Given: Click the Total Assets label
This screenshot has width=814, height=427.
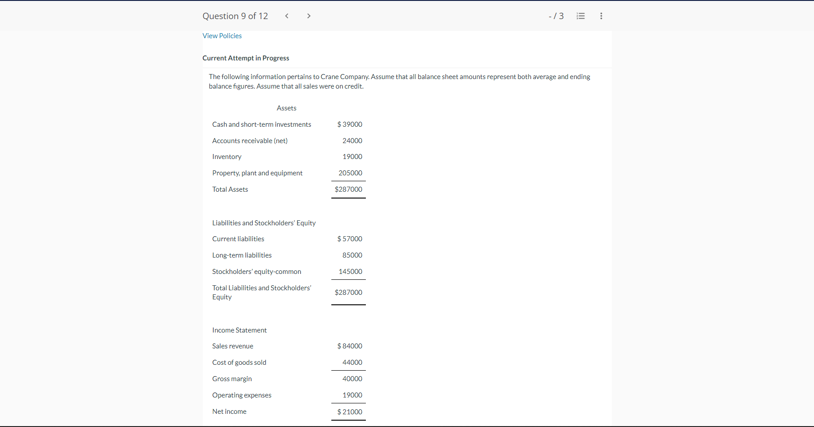Looking at the screenshot, I should click(230, 189).
